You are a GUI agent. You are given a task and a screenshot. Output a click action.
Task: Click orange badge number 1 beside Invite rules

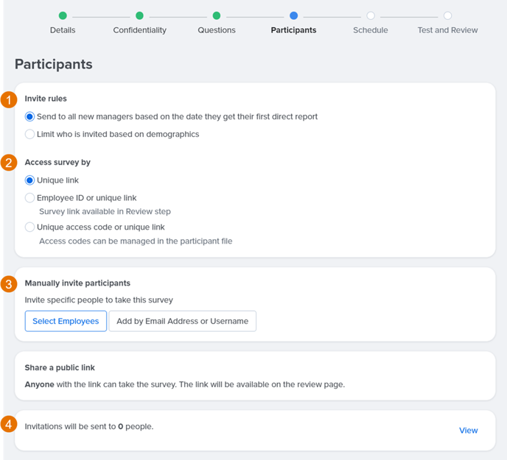pyautogui.click(x=9, y=100)
